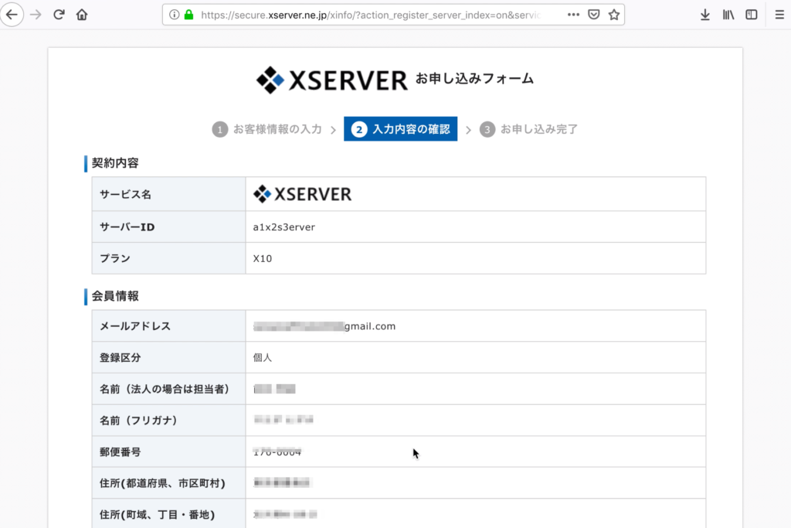Click step 3 お申し込み完了 indicator
Screen dimensions: 791x528
[529, 129]
